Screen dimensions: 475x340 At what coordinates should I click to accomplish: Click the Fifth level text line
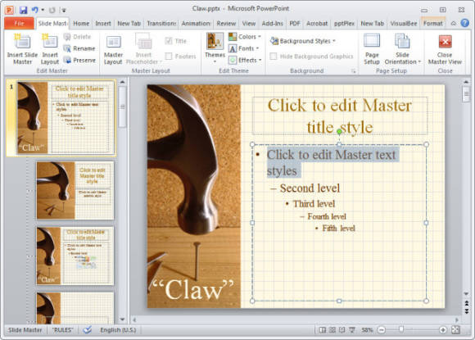coord(338,228)
